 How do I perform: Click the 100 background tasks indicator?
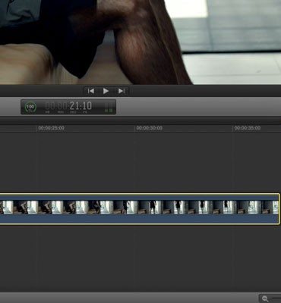[30, 107]
